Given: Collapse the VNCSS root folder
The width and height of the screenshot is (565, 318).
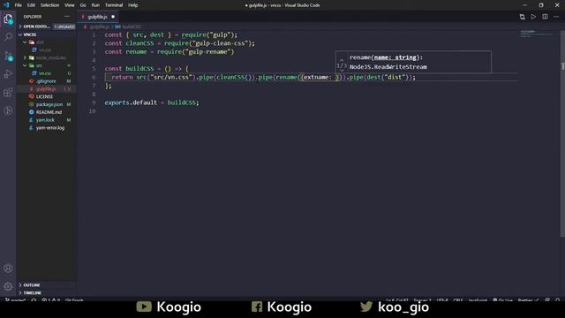Looking at the screenshot, I should click(20, 34).
